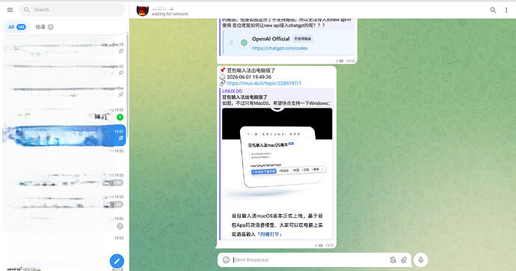Image resolution: width=516 pixels, height=271 pixels.
Task: Click the 用嘴打字 blue text in image
Action: tap(269, 234)
